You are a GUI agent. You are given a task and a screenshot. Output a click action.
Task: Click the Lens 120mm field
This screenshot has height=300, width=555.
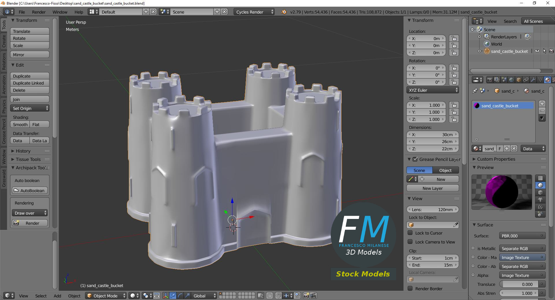[x=432, y=209]
